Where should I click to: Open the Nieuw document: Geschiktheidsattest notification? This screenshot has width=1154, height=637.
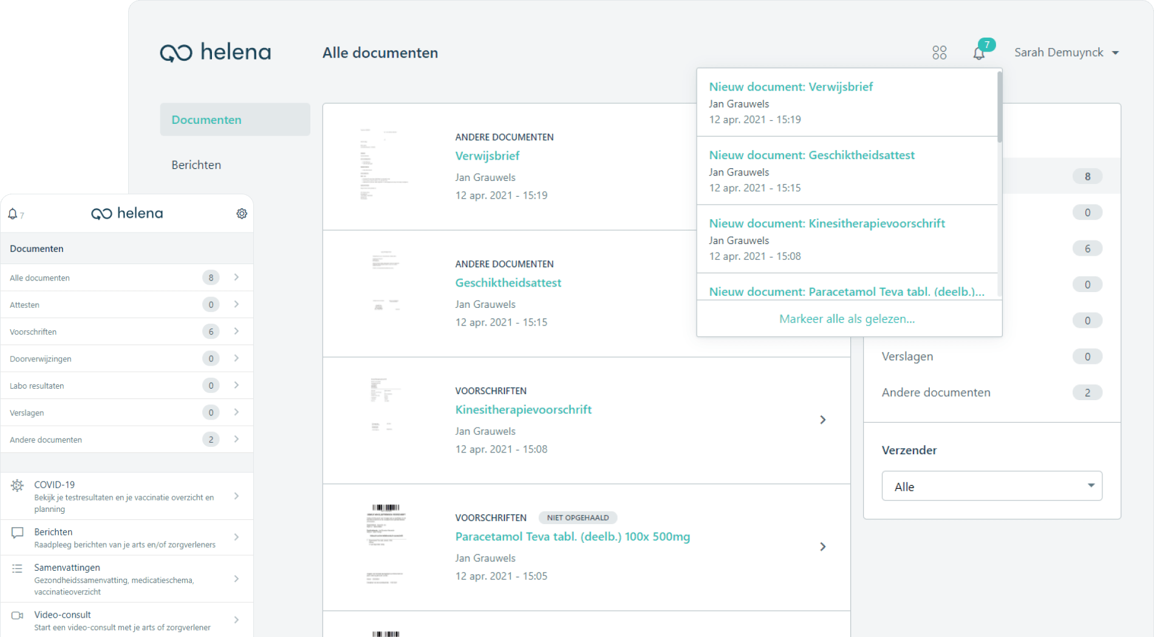tap(811, 155)
